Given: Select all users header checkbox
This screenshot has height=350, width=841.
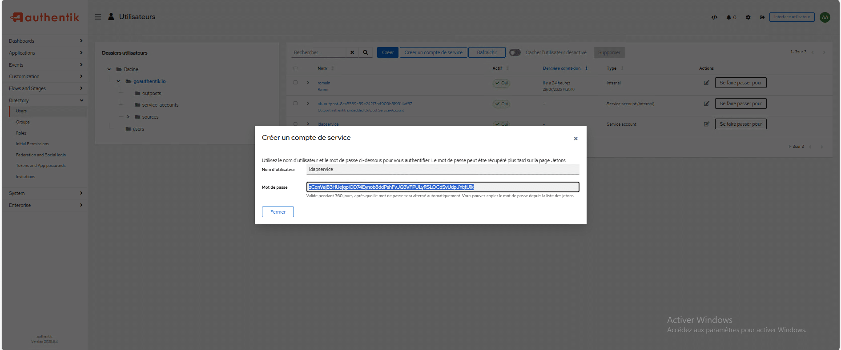Looking at the screenshot, I should (295, 68).
